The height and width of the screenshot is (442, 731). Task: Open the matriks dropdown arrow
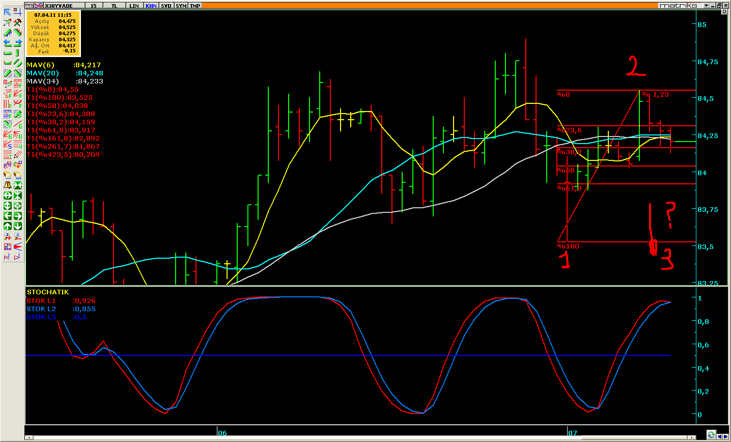click(x=706, y=6)
